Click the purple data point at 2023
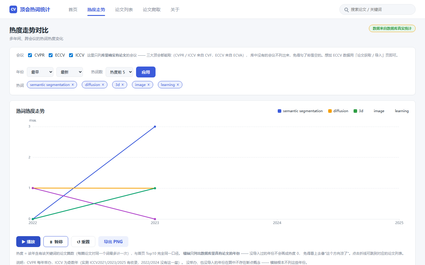The height and width of the screenshot is (265, 425). click(155, 219)
